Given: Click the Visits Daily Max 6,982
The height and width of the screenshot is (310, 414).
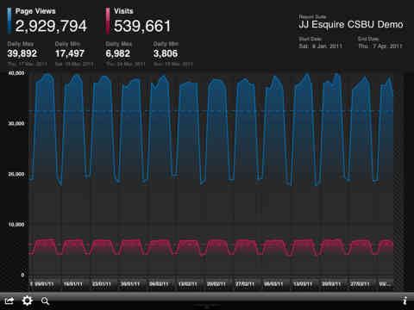Looking at the screenshot, I should [118, 53].
